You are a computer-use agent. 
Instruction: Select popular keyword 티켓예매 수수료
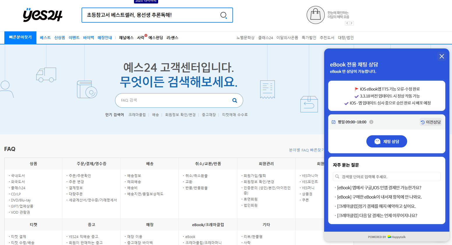pyautogui.click(x=235, y=115)
